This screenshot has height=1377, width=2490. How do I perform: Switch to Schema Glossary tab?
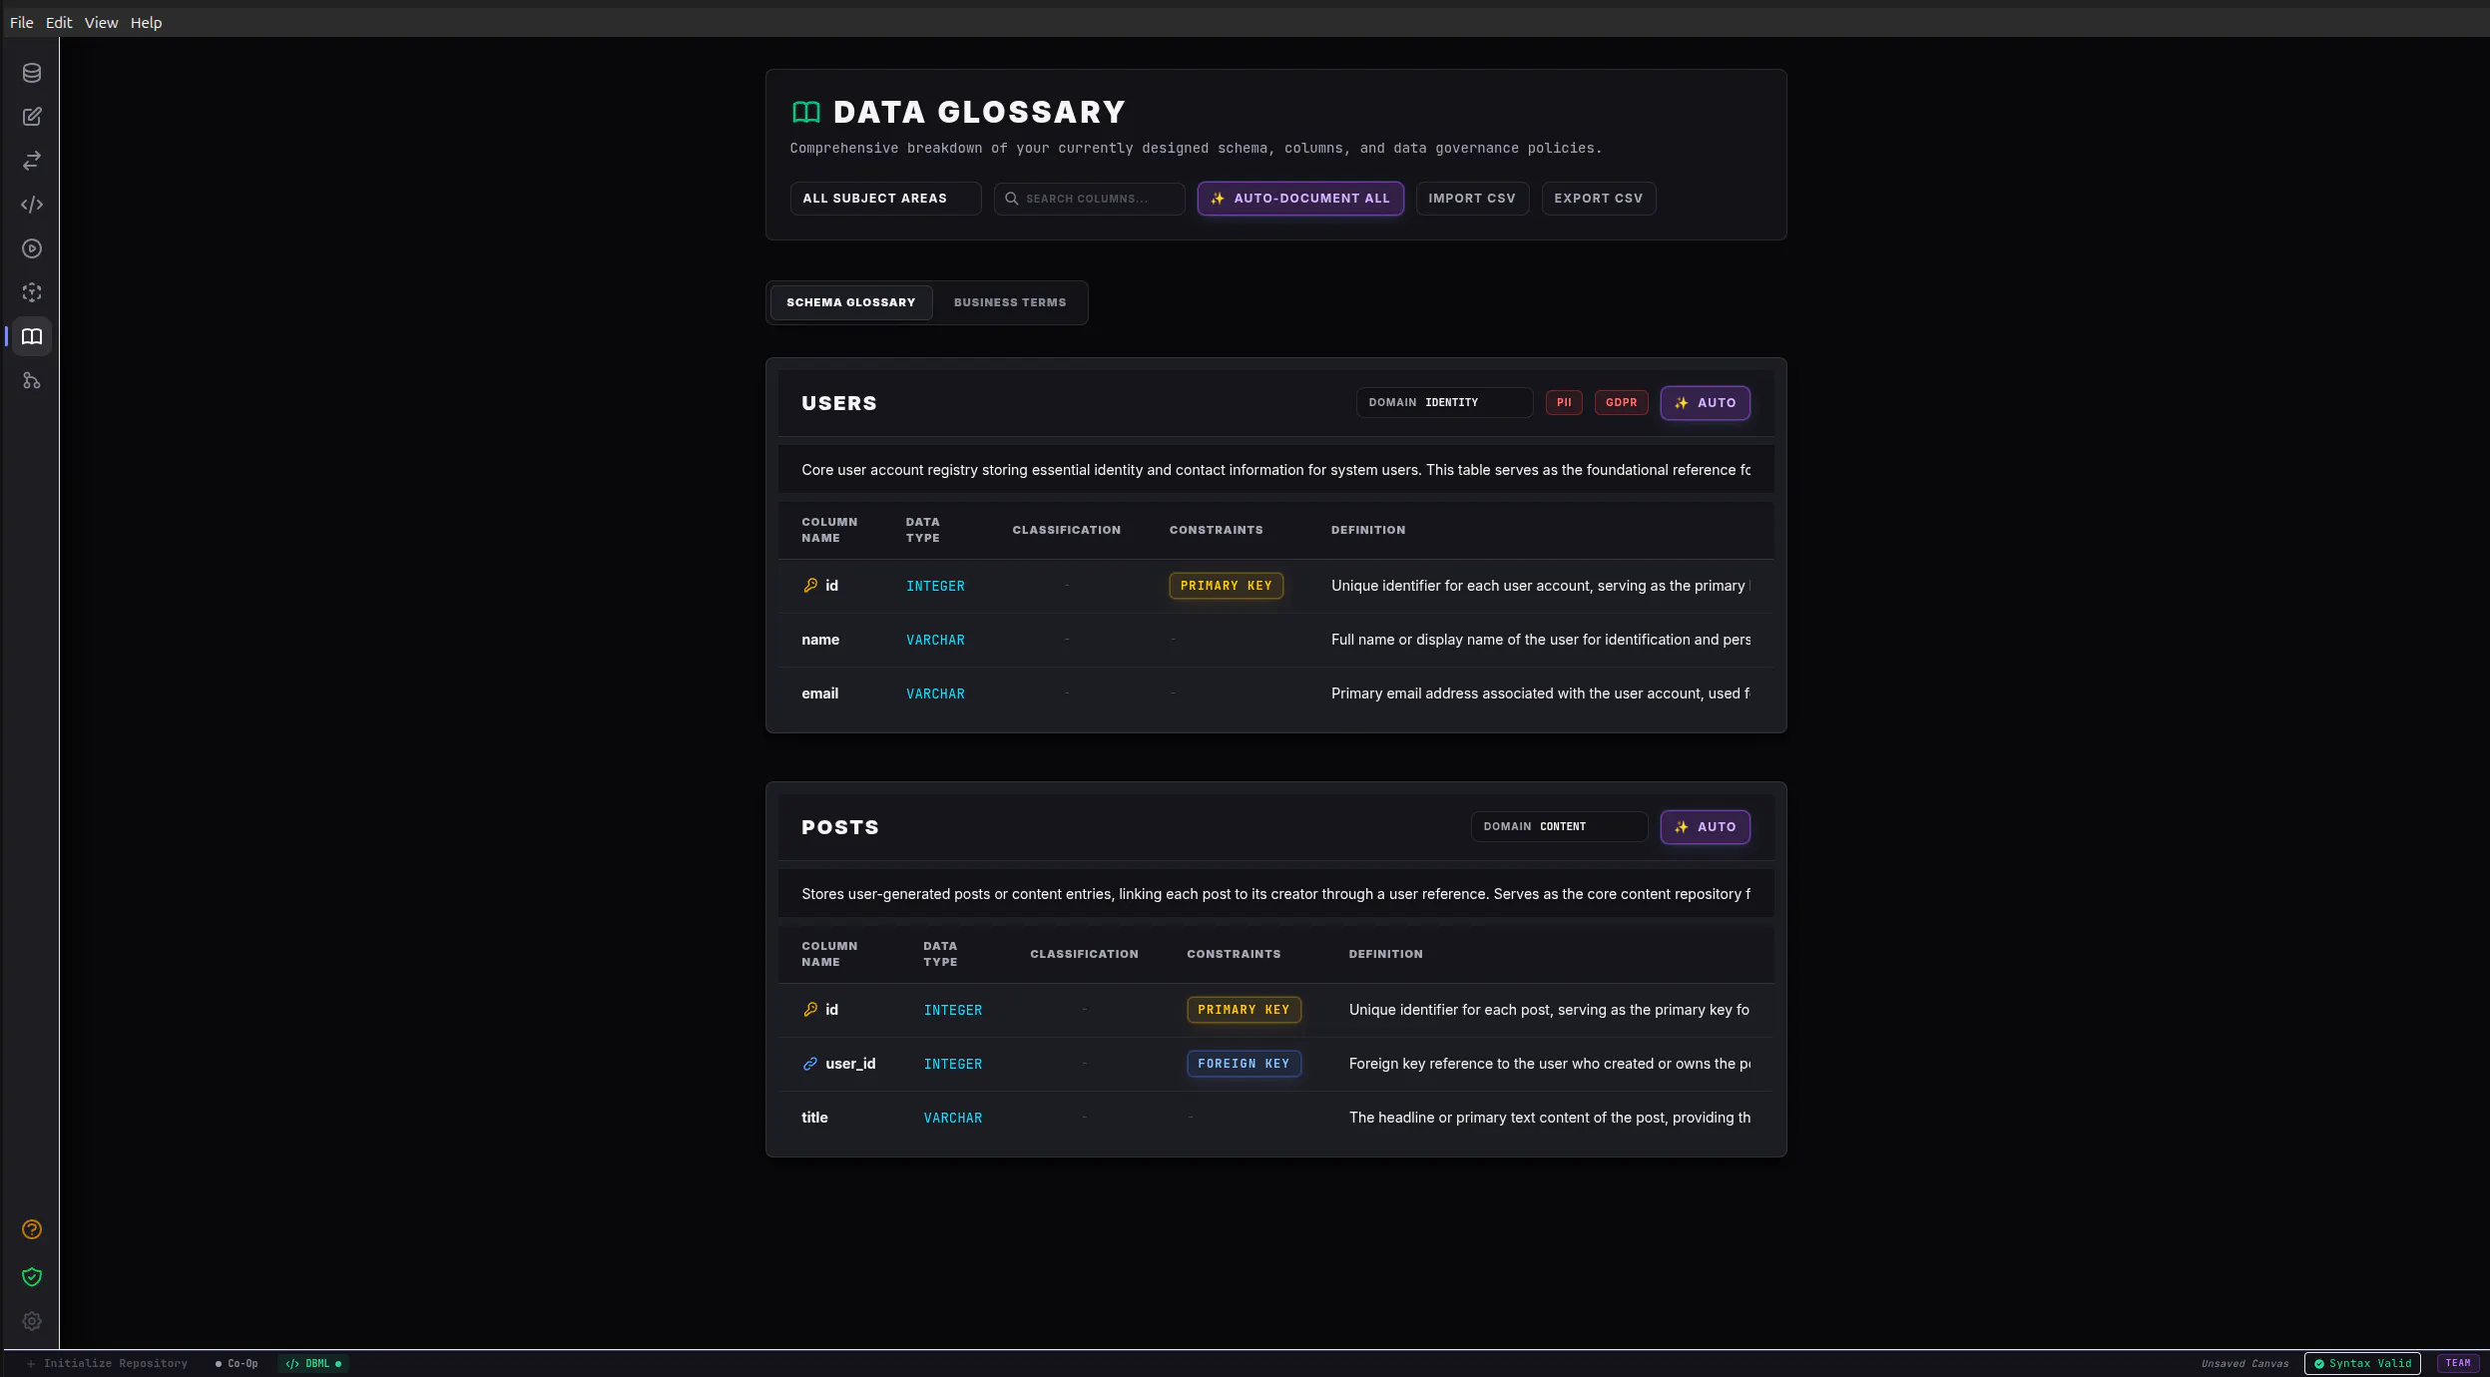[x=850, y=302]
